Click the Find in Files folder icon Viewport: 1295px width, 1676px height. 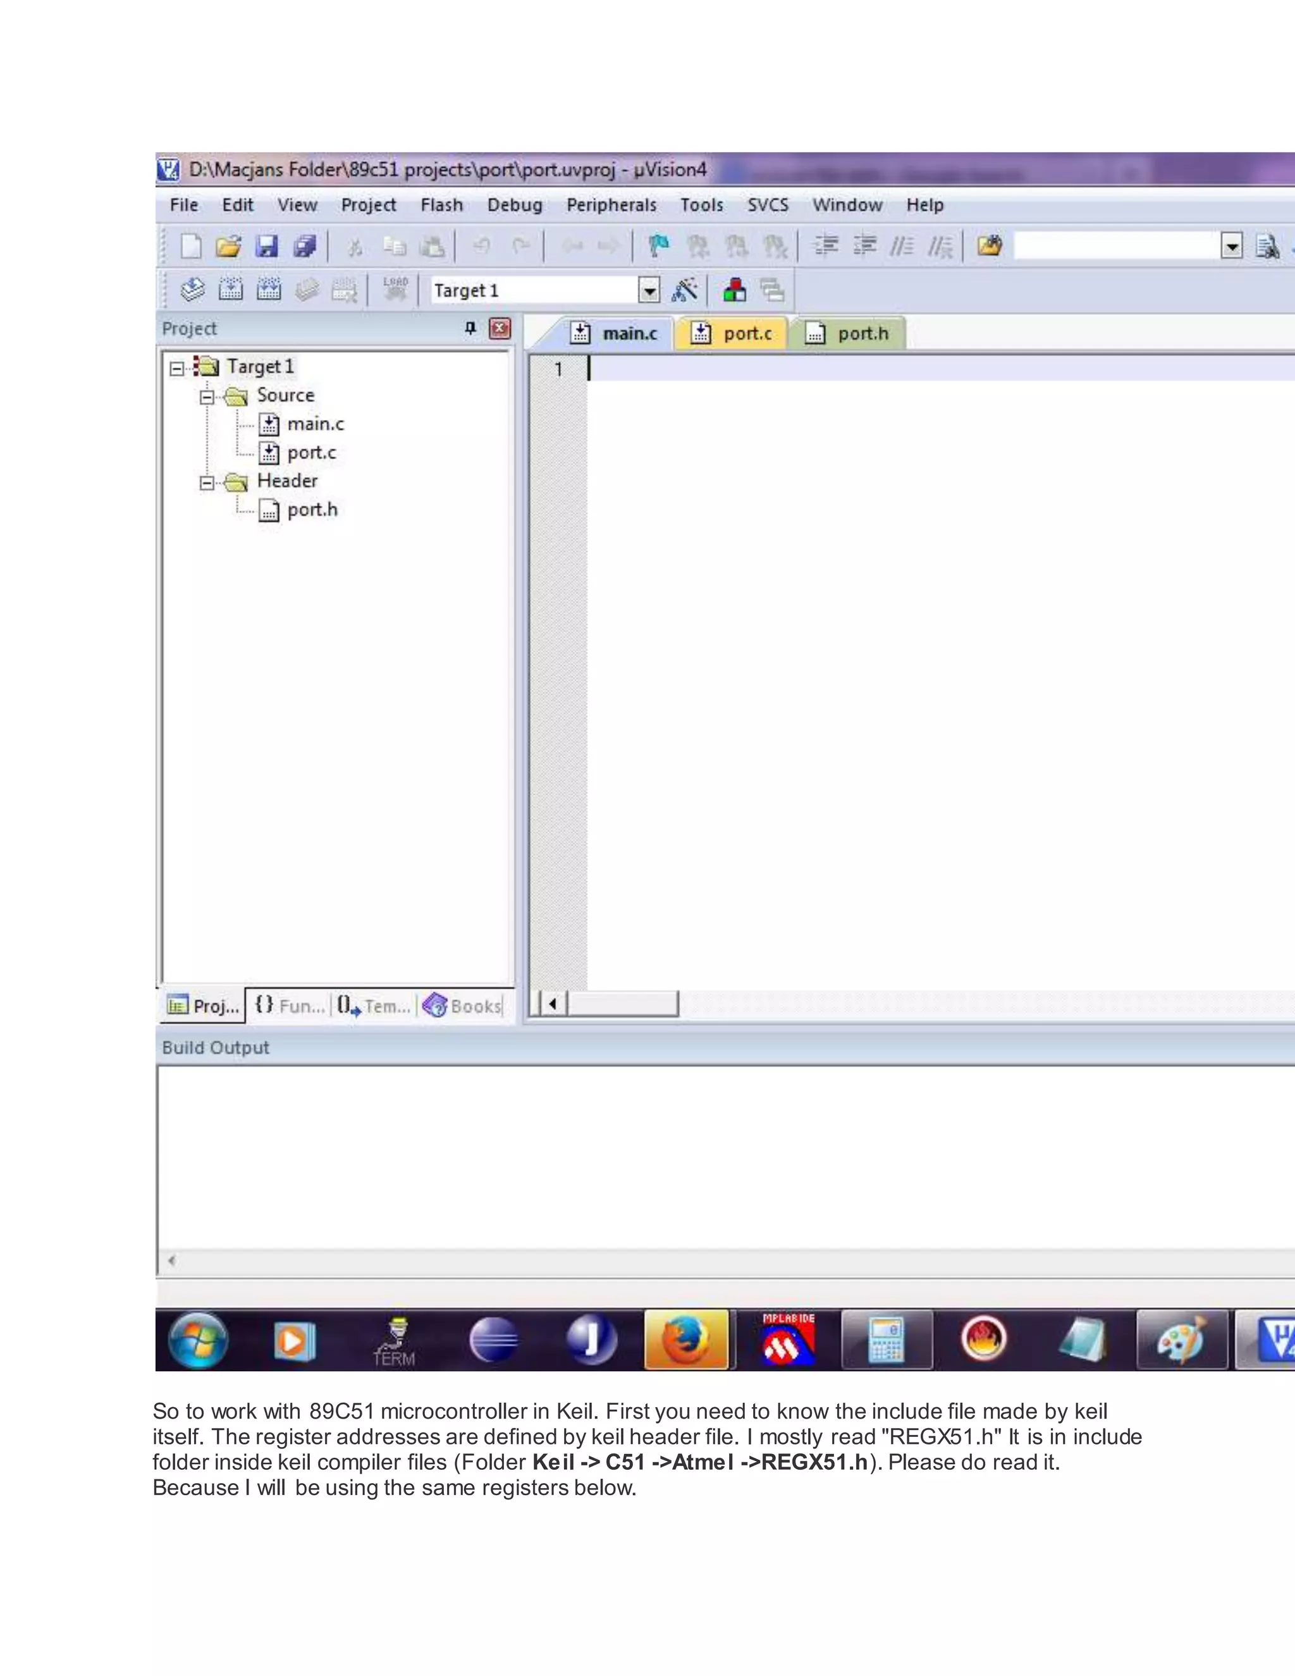(990, 245)
